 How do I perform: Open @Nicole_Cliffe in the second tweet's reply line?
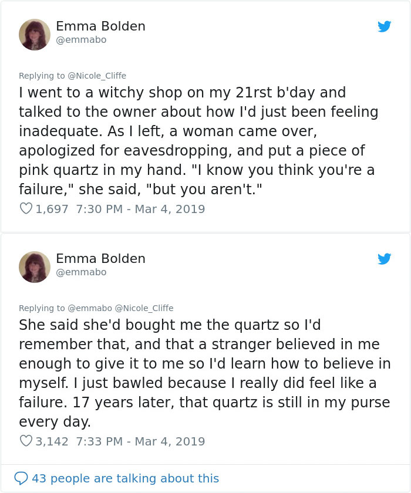[x=144, y=308]
